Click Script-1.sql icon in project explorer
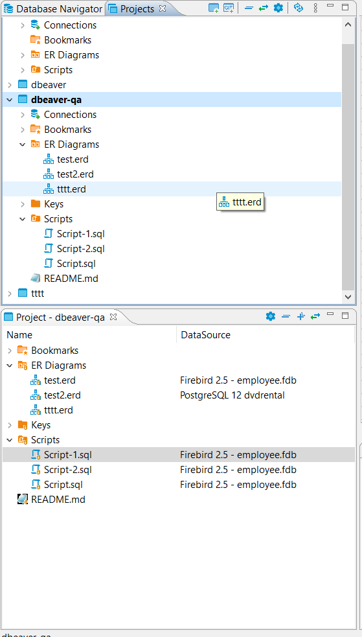 [x=36, y=455]
